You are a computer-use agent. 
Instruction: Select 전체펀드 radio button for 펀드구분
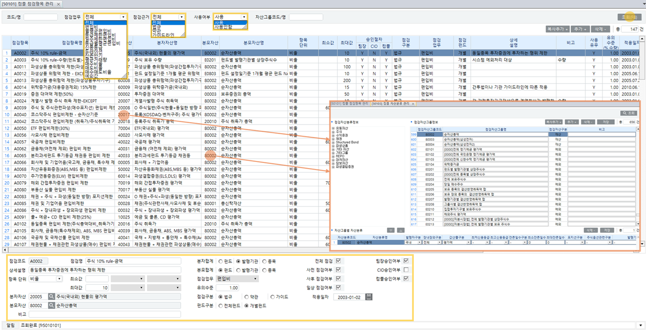coord(221,306)
